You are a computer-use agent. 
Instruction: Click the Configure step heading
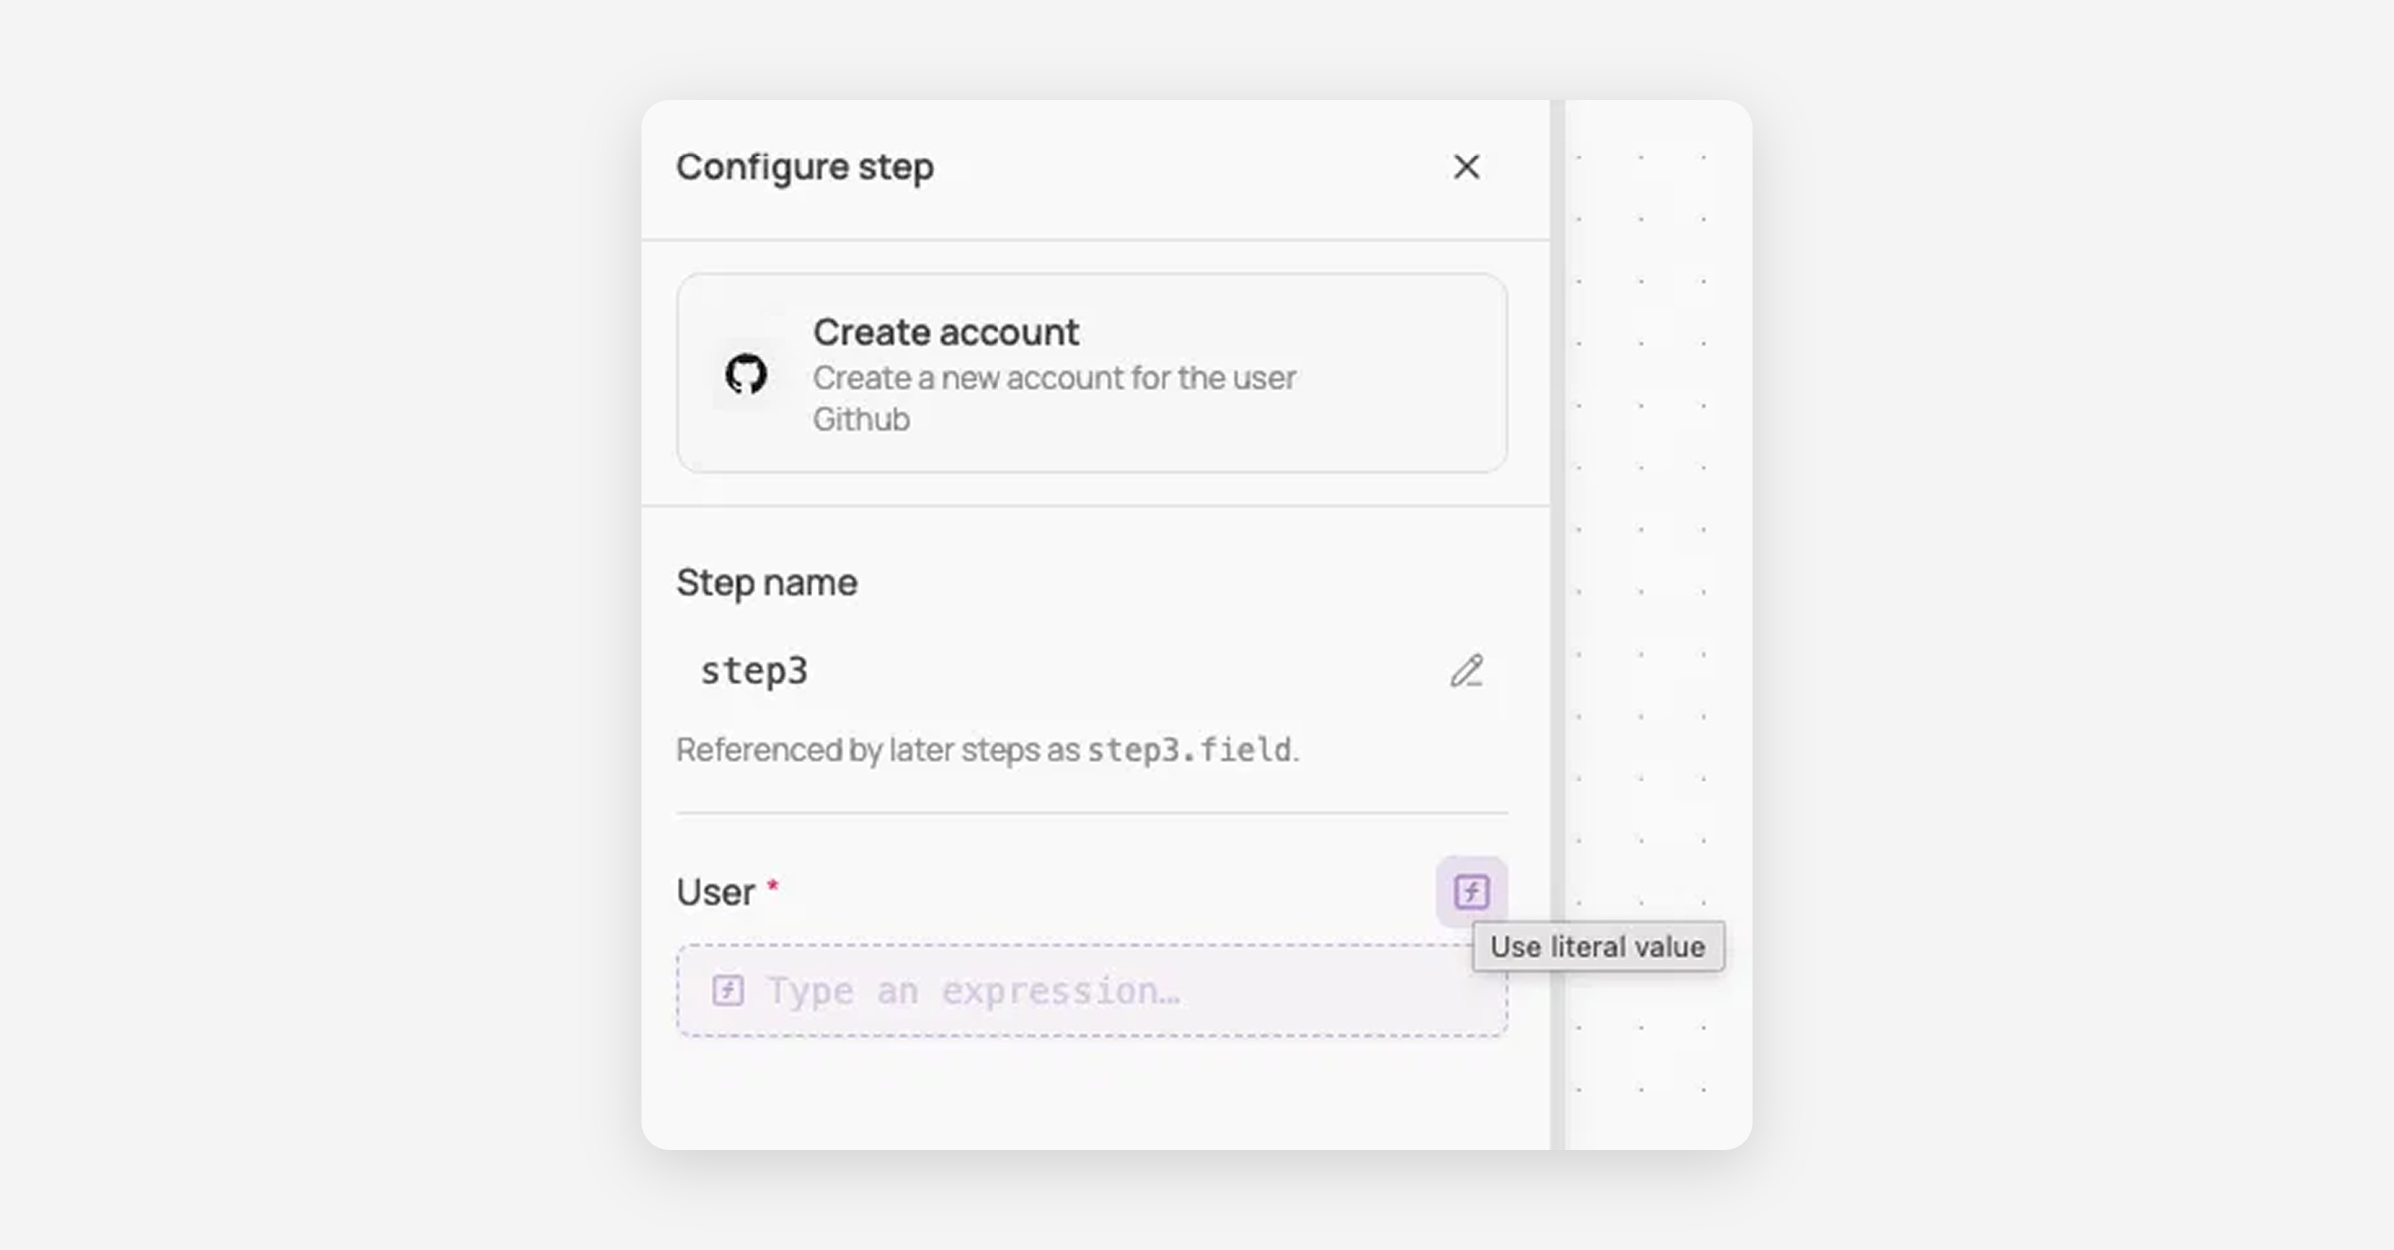pyautogui.click(x=805, y=166)
